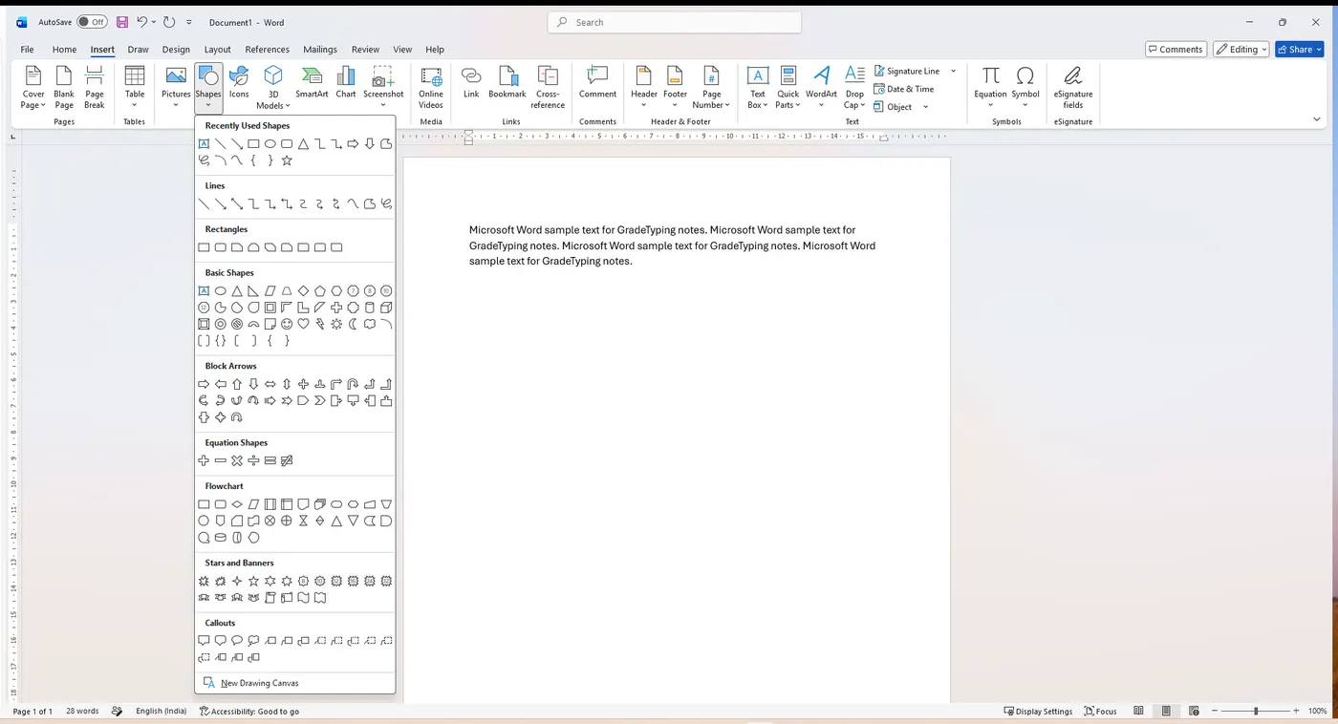This screenshot has height=724, width=1338.
Task: Pick the cloud thought bubble callout
Action: (x=253, y=641)
